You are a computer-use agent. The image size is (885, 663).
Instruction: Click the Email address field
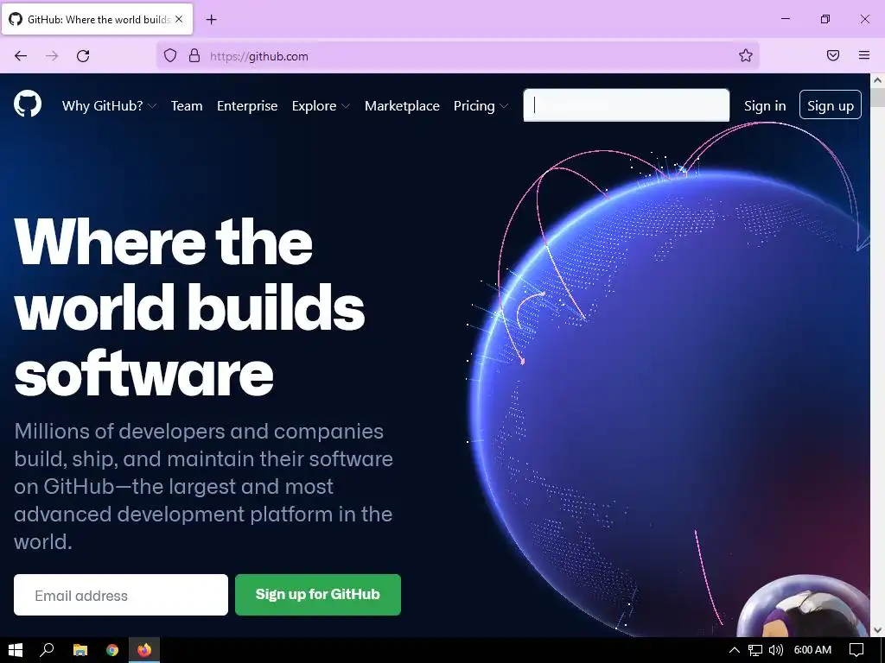121,595
